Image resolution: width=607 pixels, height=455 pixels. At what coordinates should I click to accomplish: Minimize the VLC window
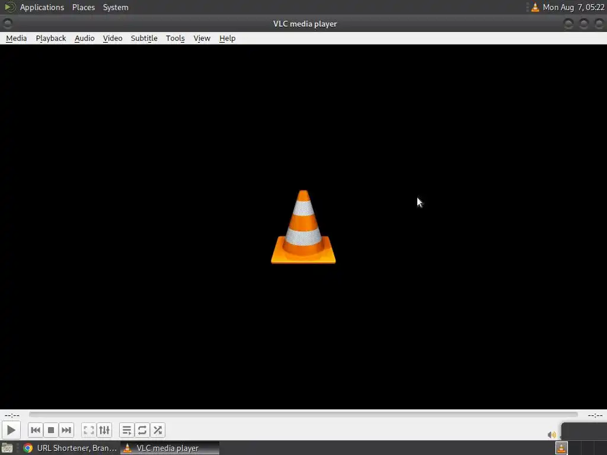click(568, 24)
